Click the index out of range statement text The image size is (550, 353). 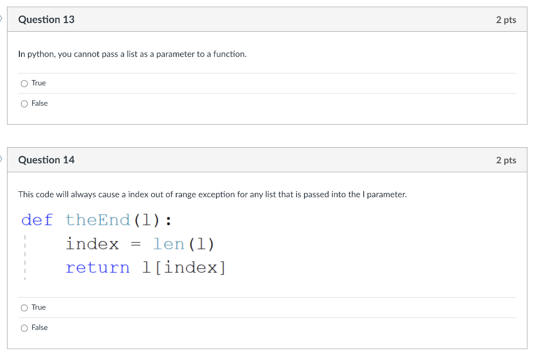[213, 194]
